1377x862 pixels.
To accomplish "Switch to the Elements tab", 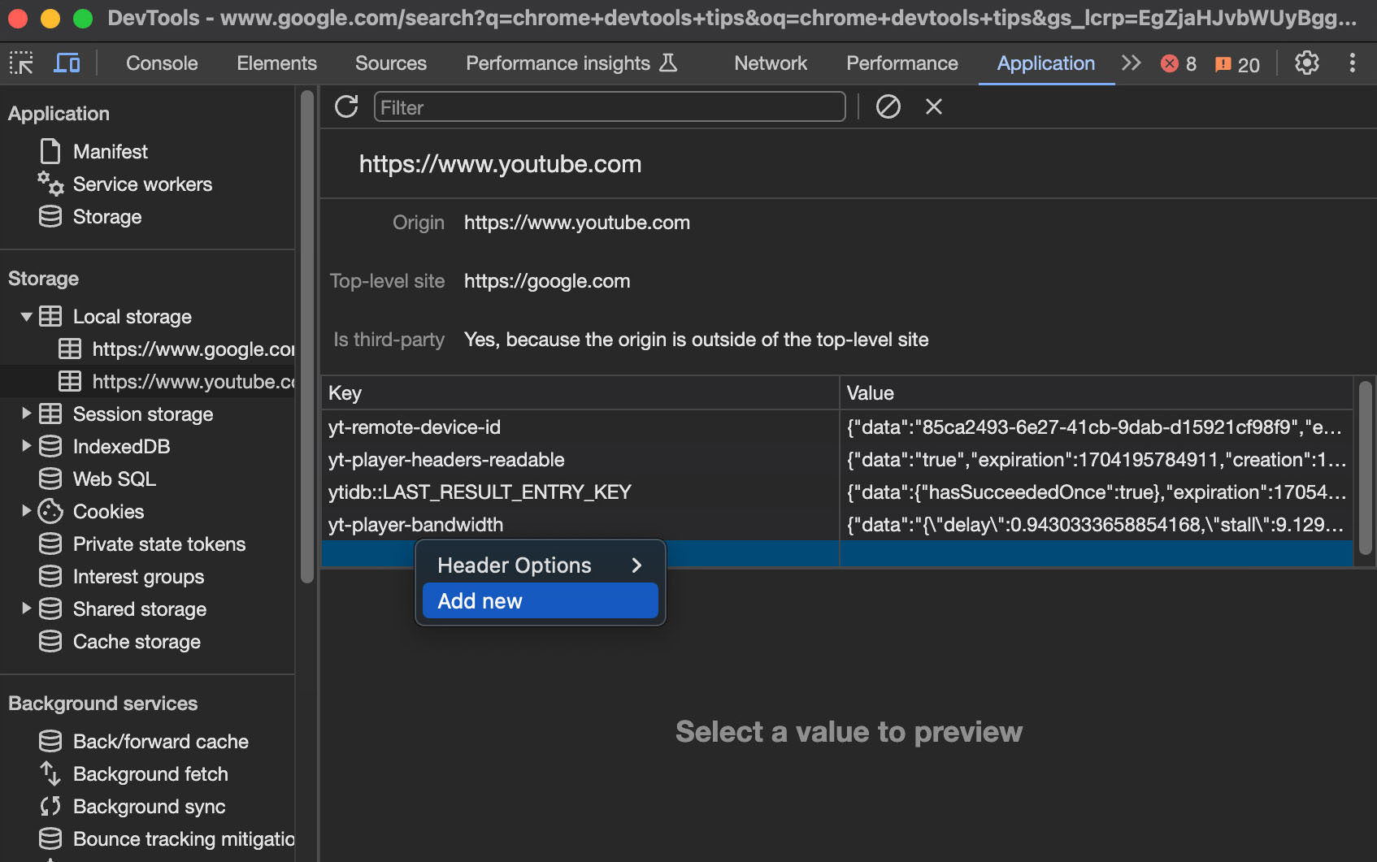I will click(276, 63).
